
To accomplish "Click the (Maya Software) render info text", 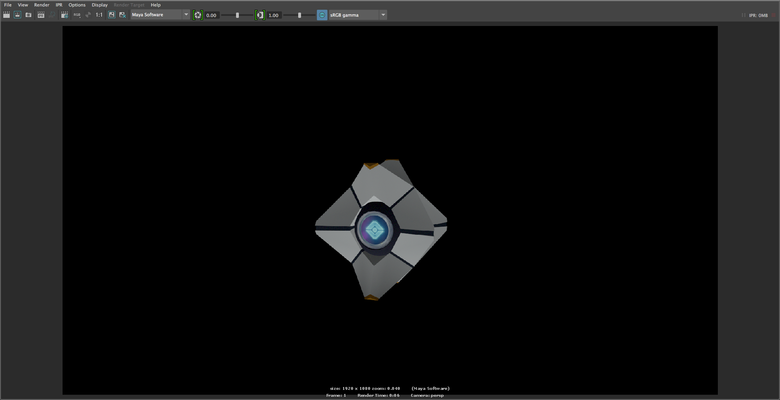I will [430, 389].
